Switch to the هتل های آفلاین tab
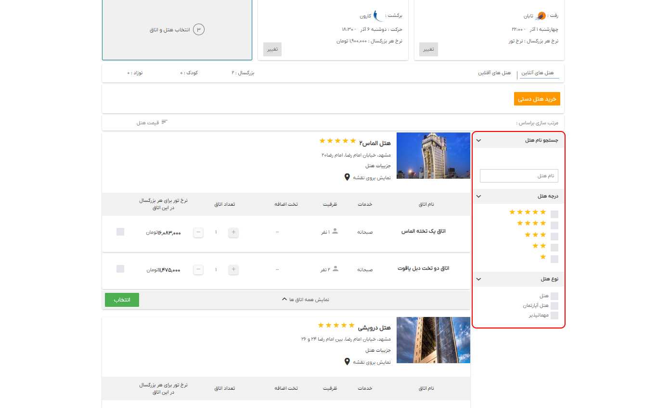The image size is (670, 408). [x=493, y=73]
